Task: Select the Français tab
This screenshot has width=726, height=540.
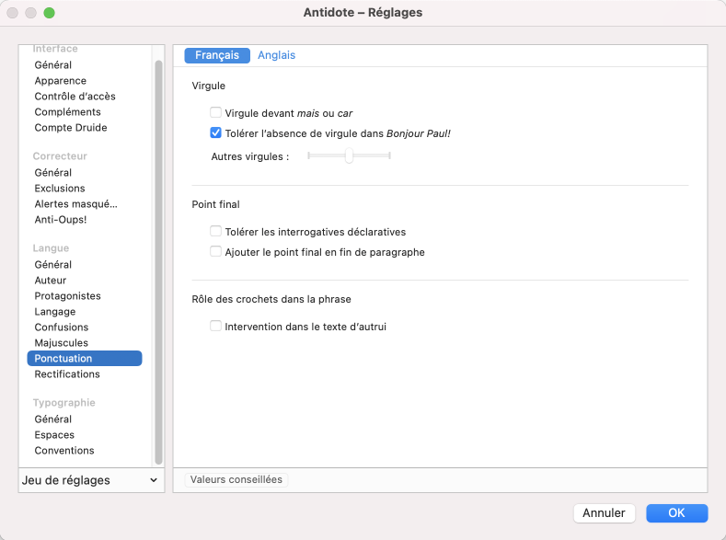Action: 217,55
